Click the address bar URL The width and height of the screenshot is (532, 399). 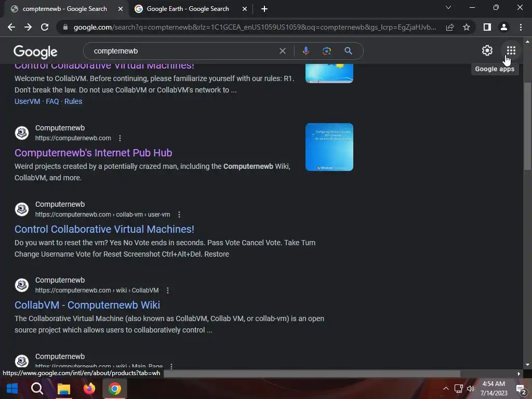pos(255,27)
